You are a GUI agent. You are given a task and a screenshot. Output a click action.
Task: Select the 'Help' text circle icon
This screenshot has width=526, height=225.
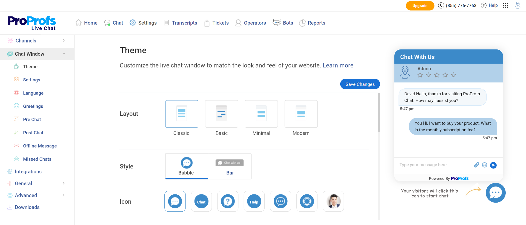tap(254, 202)
